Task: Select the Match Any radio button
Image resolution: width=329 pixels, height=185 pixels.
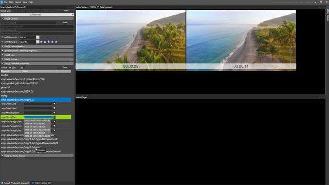Action: point(10,68)
